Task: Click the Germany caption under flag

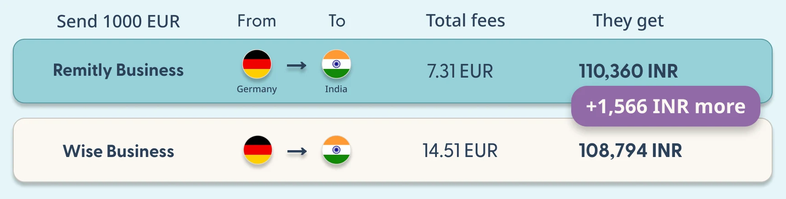Action: 257,89
